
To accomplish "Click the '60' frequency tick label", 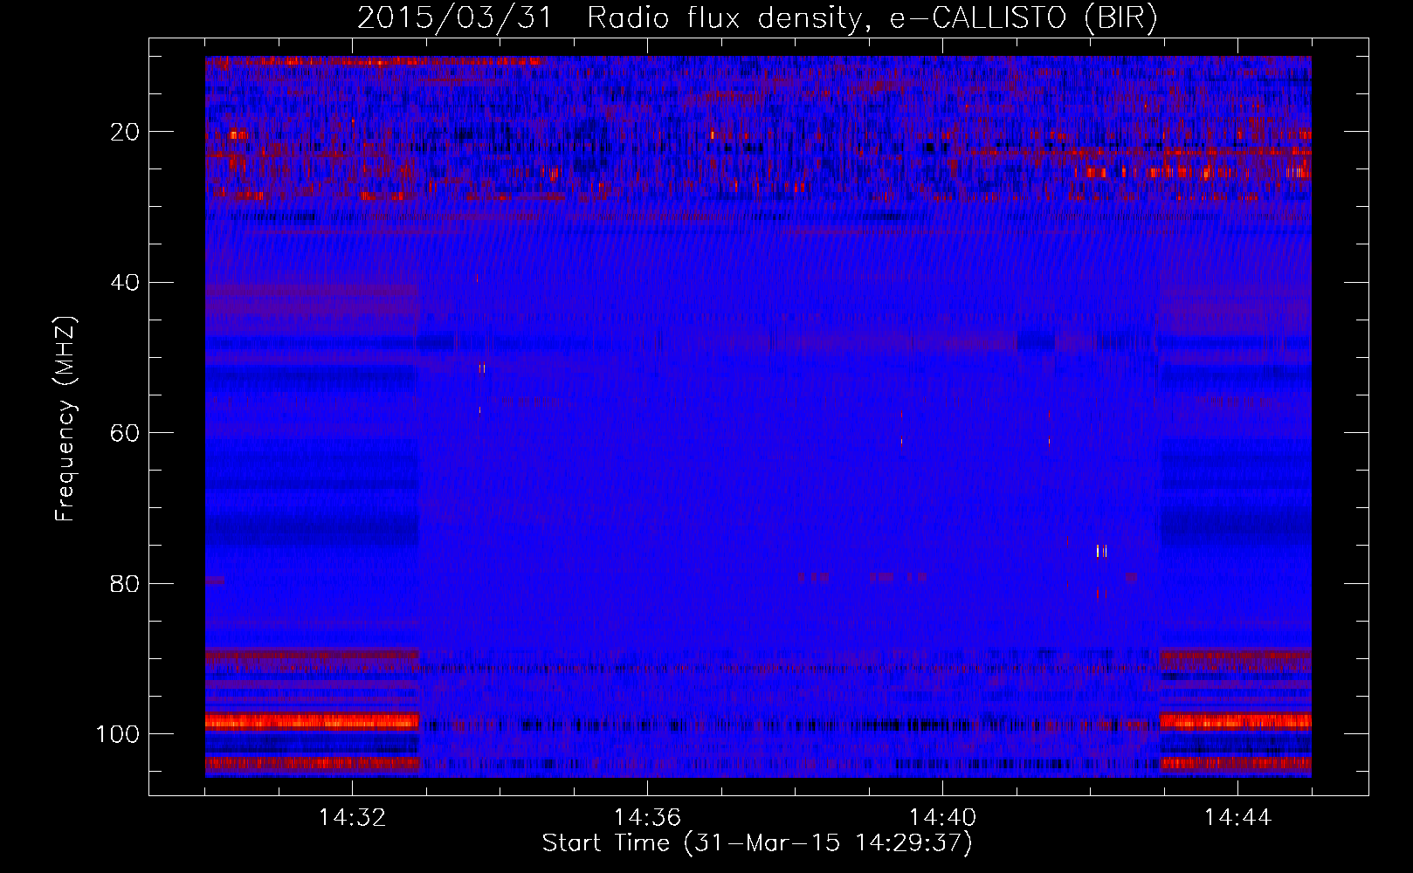I will click(125, 433).
